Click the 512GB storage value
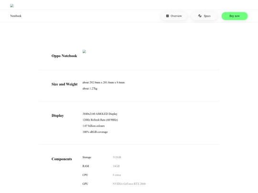Image resolution: width=258 pixels, height=193 pixels. (117, 157)
